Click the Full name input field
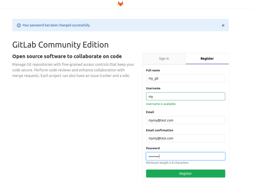This screenshot has height=188, width=255. pyautogui.click(x=186, y=78)
